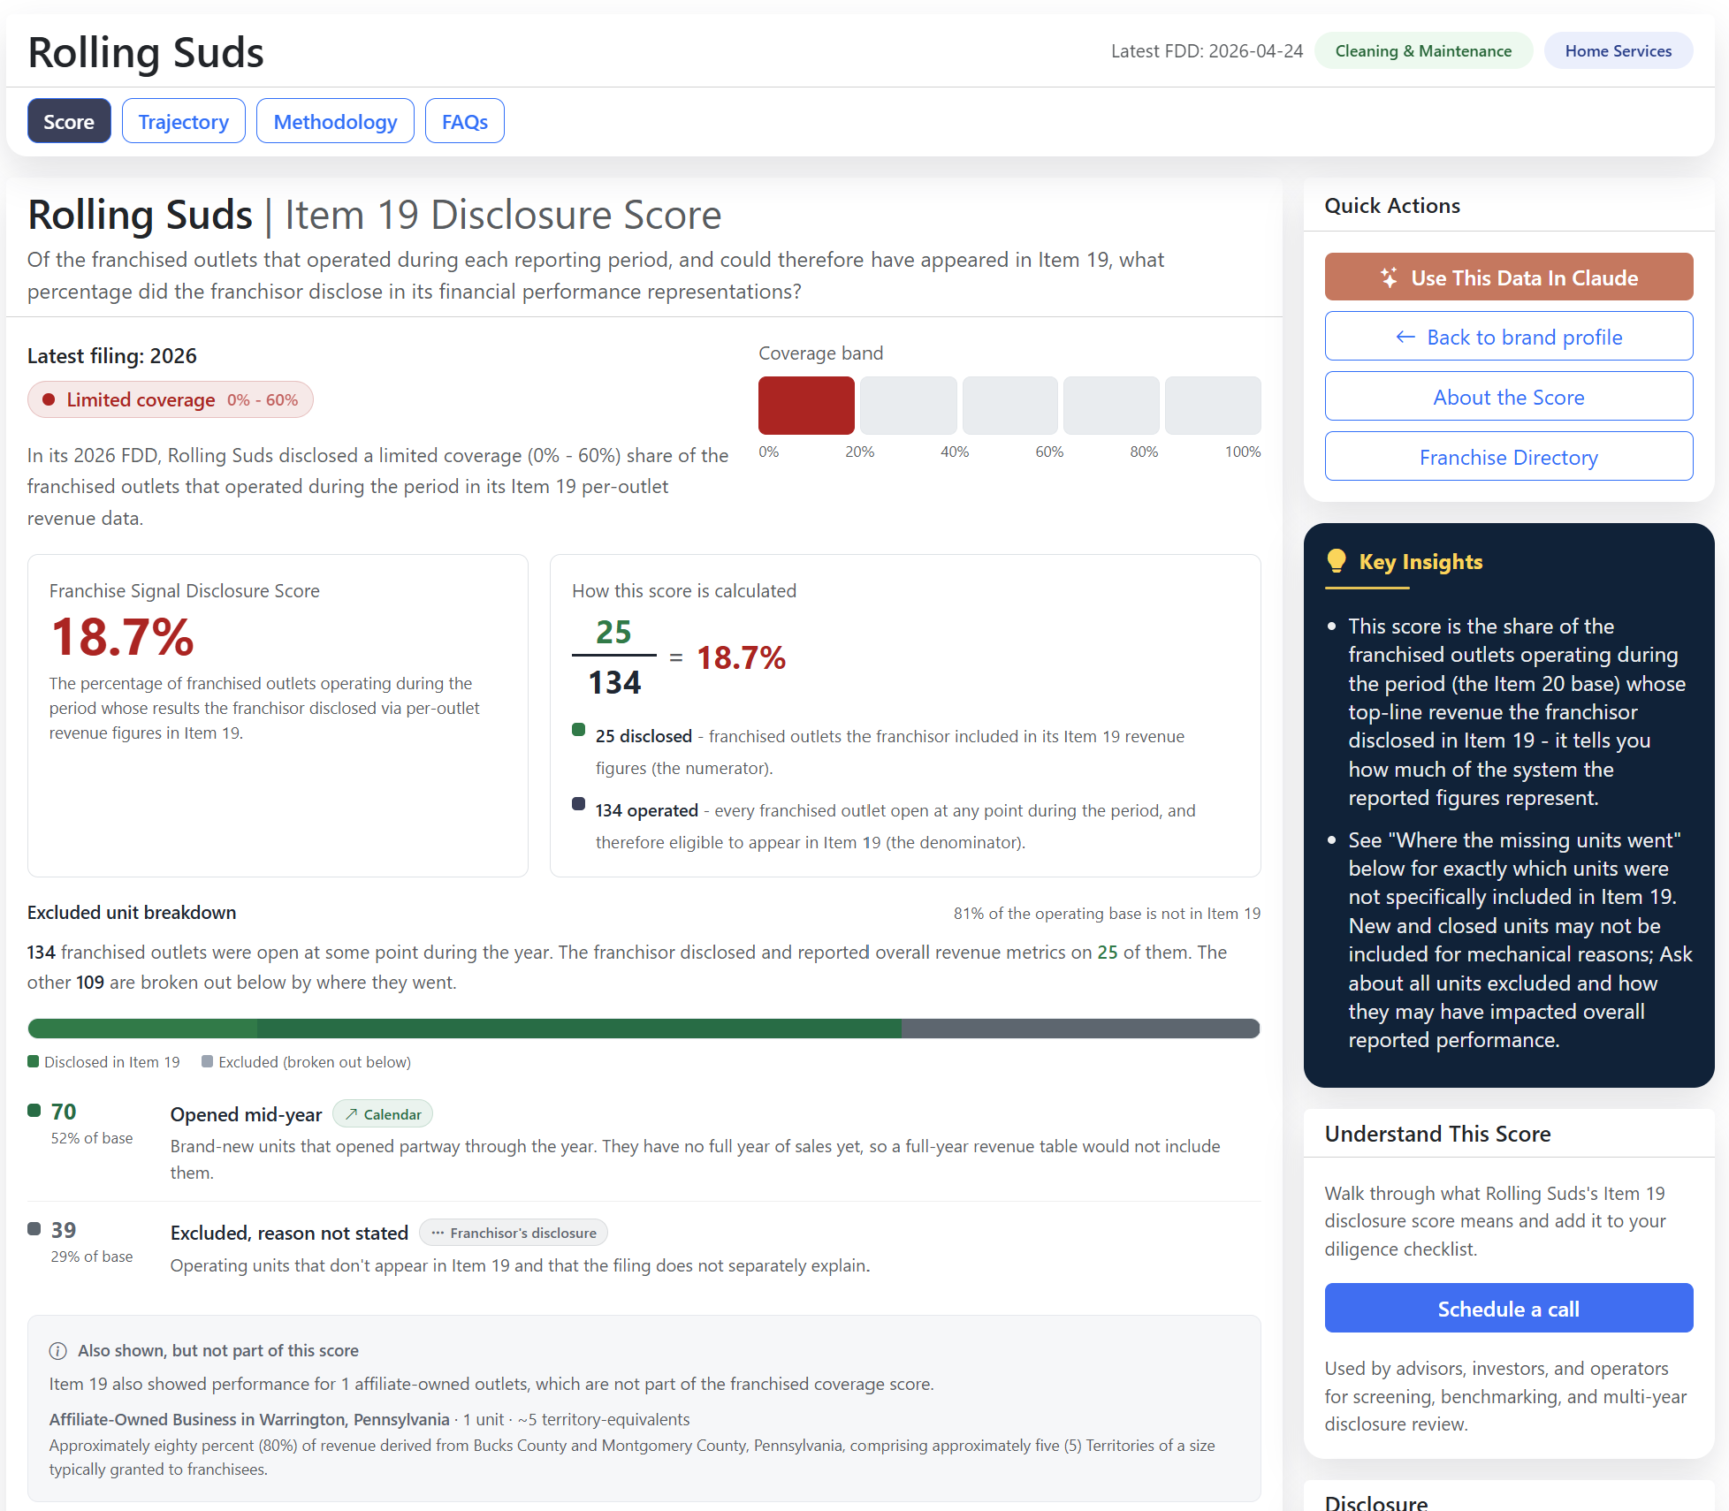Click the gray Excluded legend square
This screenshot has width=1729, height=1511.
207,1061
